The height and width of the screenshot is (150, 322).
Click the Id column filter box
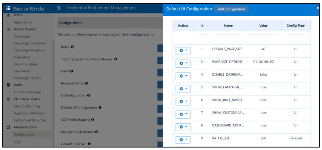tap(202, 38)
